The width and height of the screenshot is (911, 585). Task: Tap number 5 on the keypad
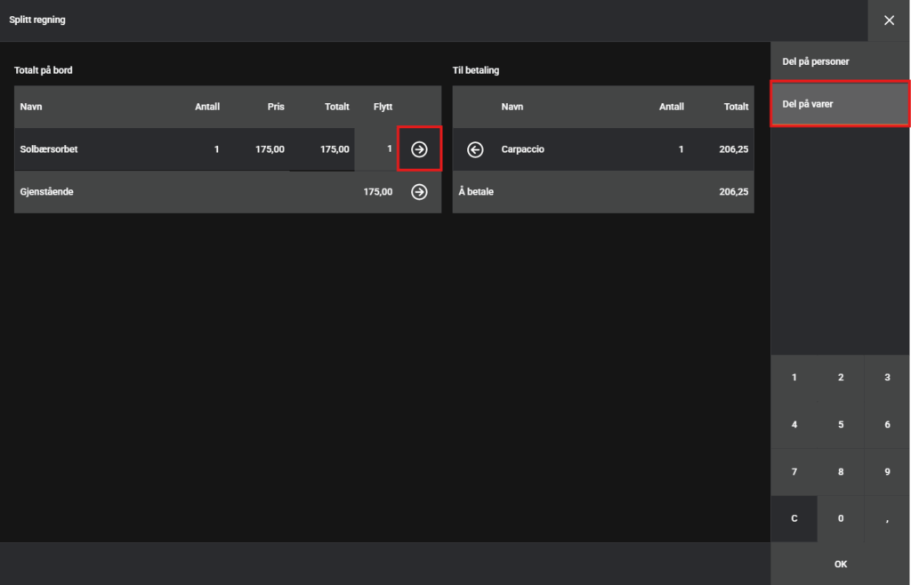click(x=841, y=425)
